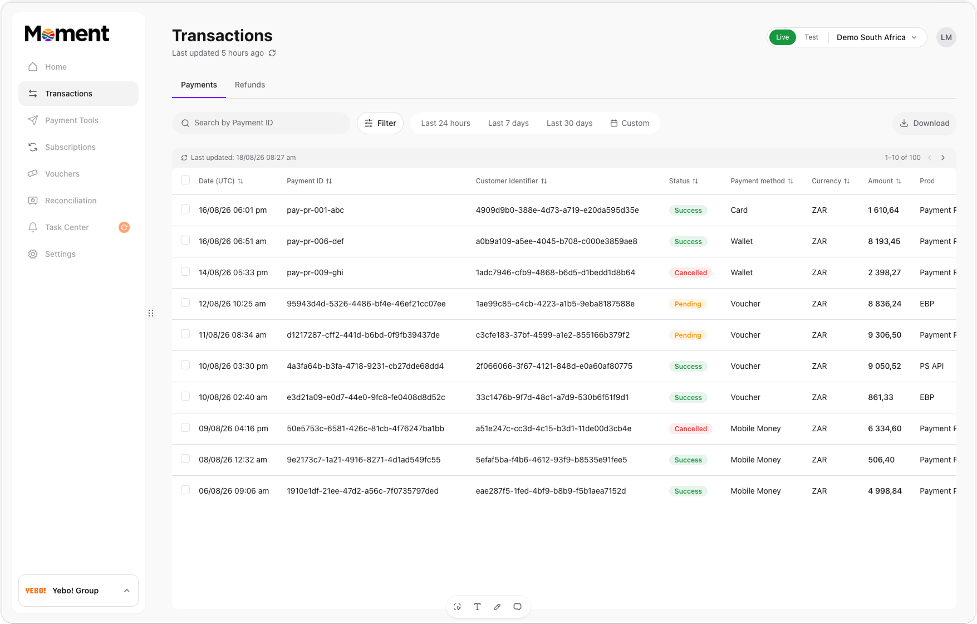
Task: Select Transactions in the sidebar
Action: [x=78, y=94]
